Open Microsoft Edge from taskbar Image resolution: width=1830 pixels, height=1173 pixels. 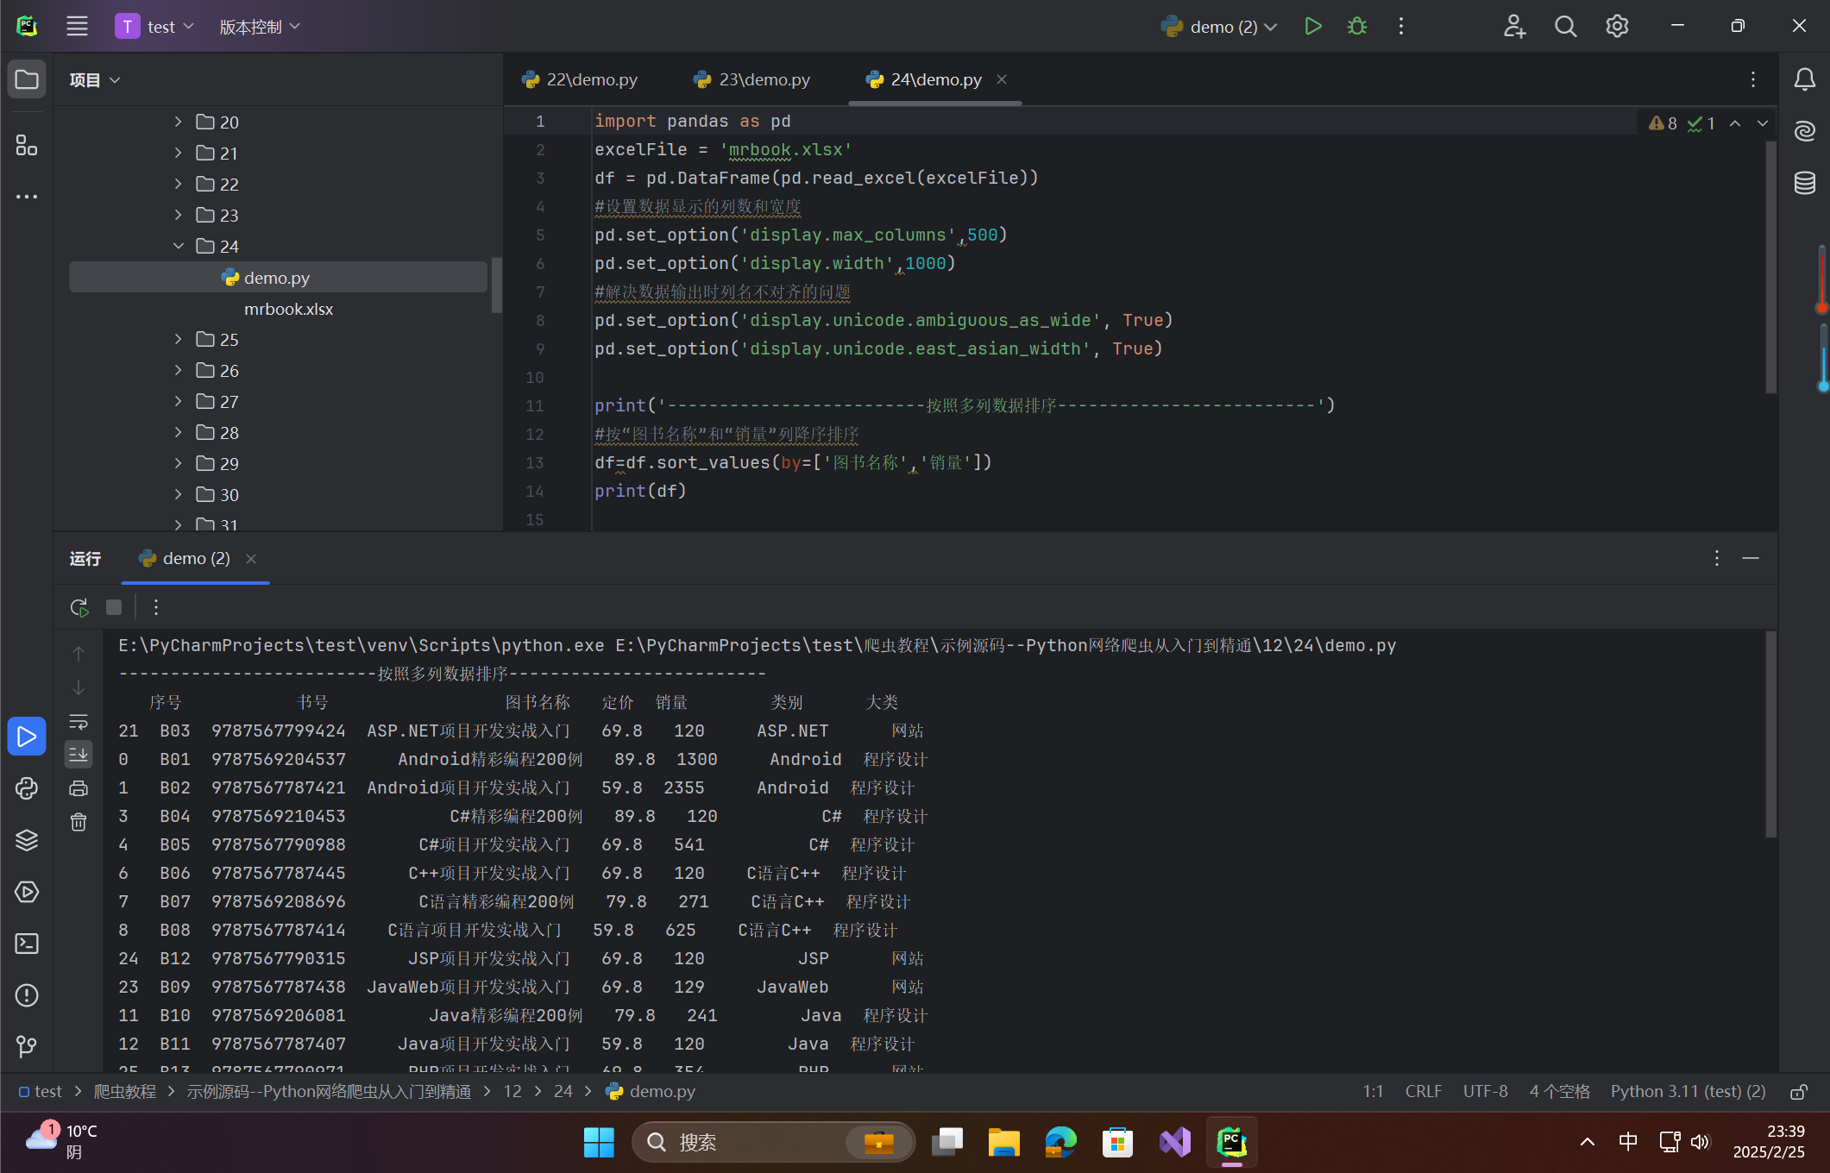click(x=1060, y=1142)
